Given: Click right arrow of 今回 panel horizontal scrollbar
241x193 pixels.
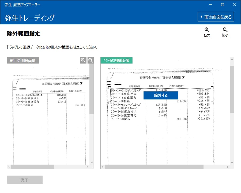Looking at the screenshot, I should pos(227,167).
